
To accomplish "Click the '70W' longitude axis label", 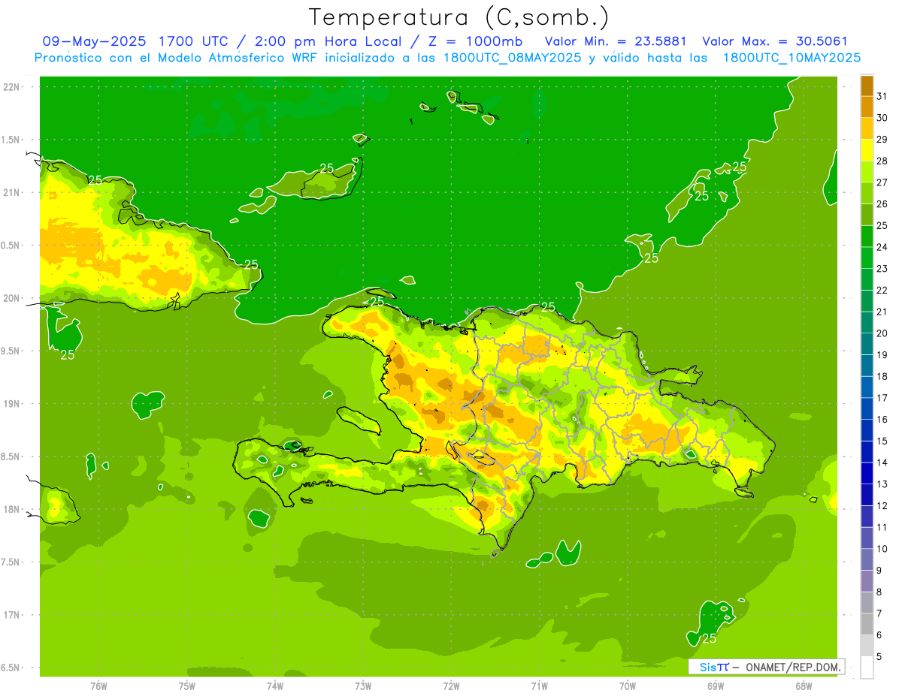I will tap(628, 686).
